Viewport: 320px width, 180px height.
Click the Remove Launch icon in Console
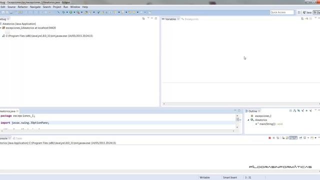coord(274,138)
